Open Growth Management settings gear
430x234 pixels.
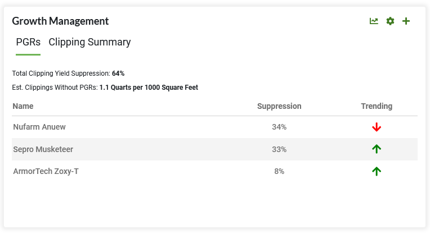[390, 21]
